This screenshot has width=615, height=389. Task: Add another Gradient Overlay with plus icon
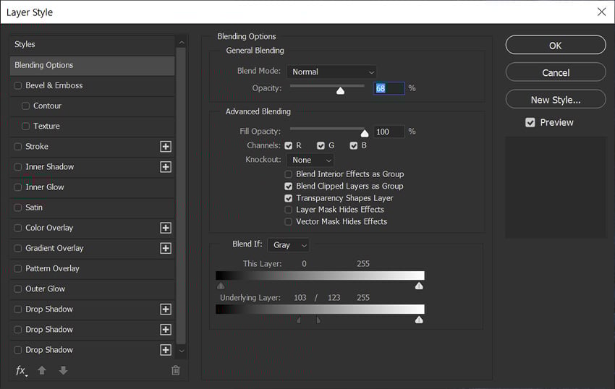pos(166,248)
